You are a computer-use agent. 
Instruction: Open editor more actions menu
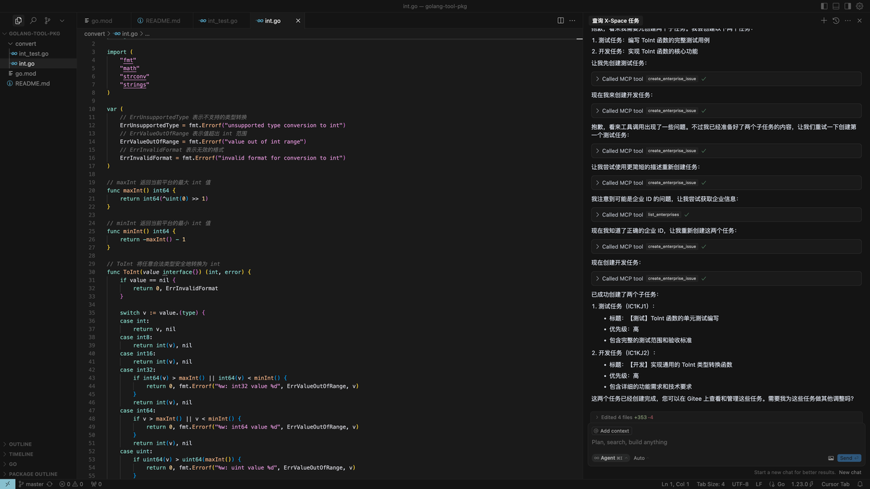click(x=572, y=20)
